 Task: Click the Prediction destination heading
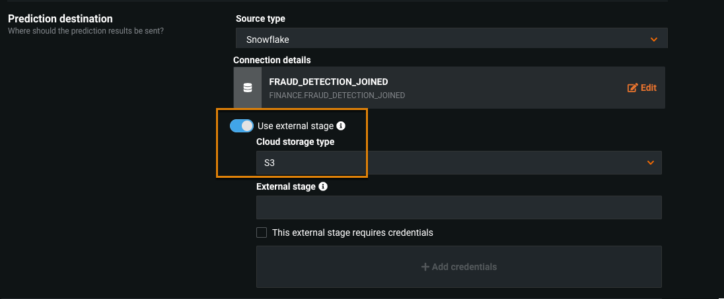pos(60,18)
